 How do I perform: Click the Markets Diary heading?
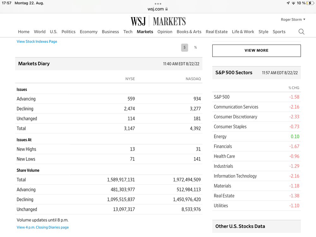tap(34, 64)
